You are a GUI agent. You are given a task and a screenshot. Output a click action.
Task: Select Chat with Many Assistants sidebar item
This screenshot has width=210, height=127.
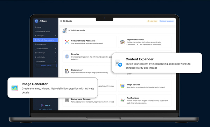45,40
